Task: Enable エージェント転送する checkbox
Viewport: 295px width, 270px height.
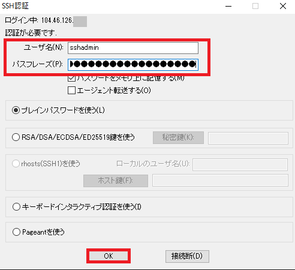Action: [71, 91]
